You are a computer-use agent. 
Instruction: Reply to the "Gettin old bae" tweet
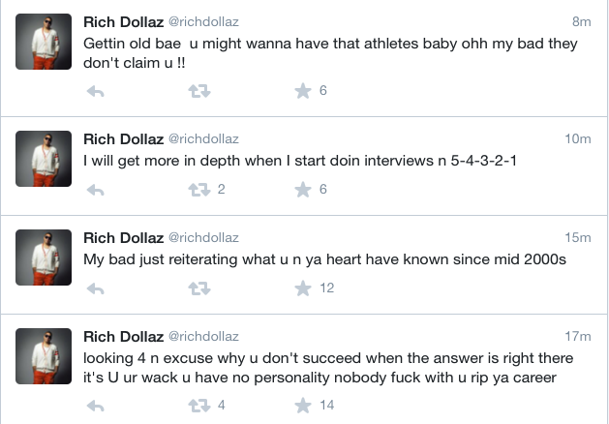(95, 91)
